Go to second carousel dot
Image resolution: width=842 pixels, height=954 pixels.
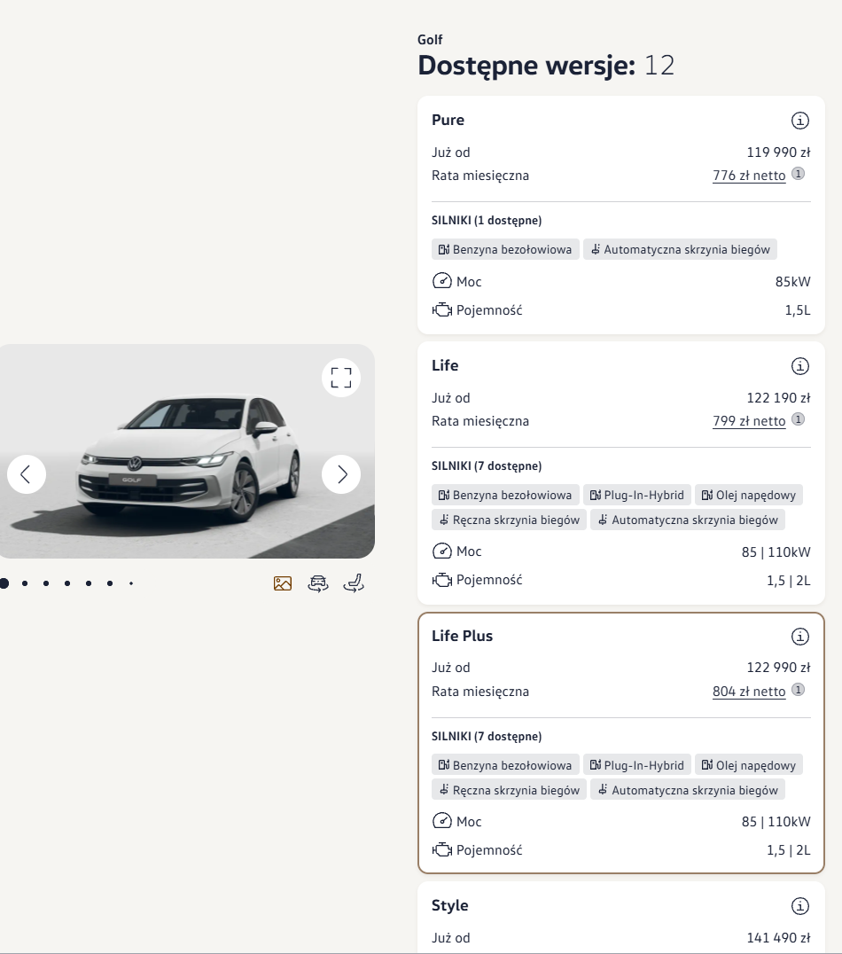point(25,583)
